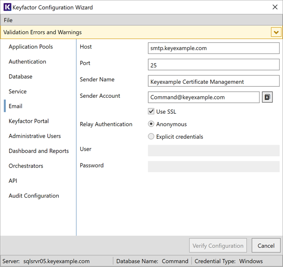
Task: Go to the Application Pools section
Action: [x=31, y=47]
